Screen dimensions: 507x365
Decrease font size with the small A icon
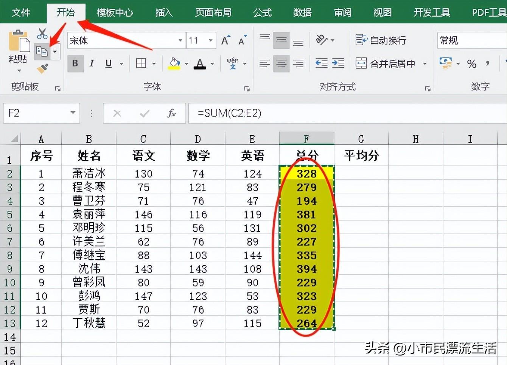(242, 40)
